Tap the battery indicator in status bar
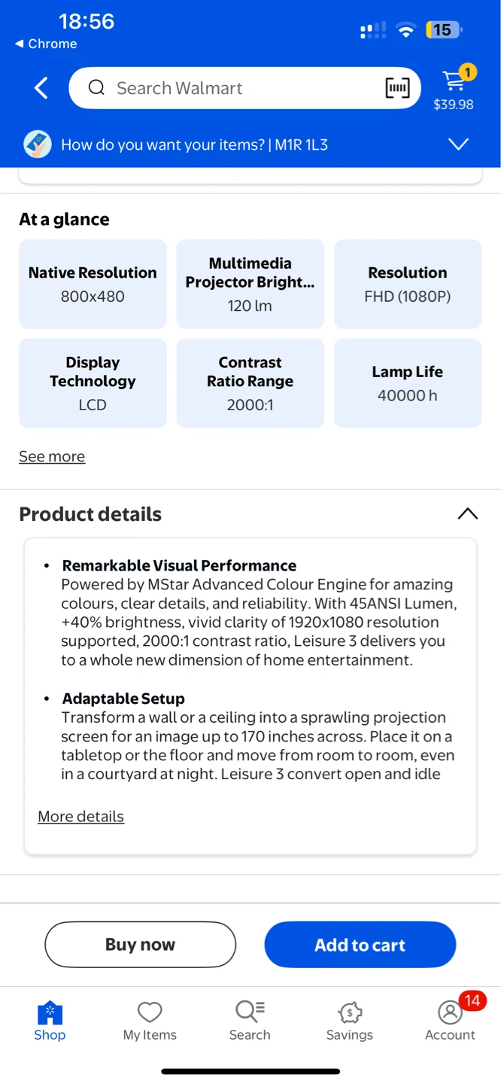This screenshot has height=1084, width=501. pyautogui.click(x=444, y=30)
